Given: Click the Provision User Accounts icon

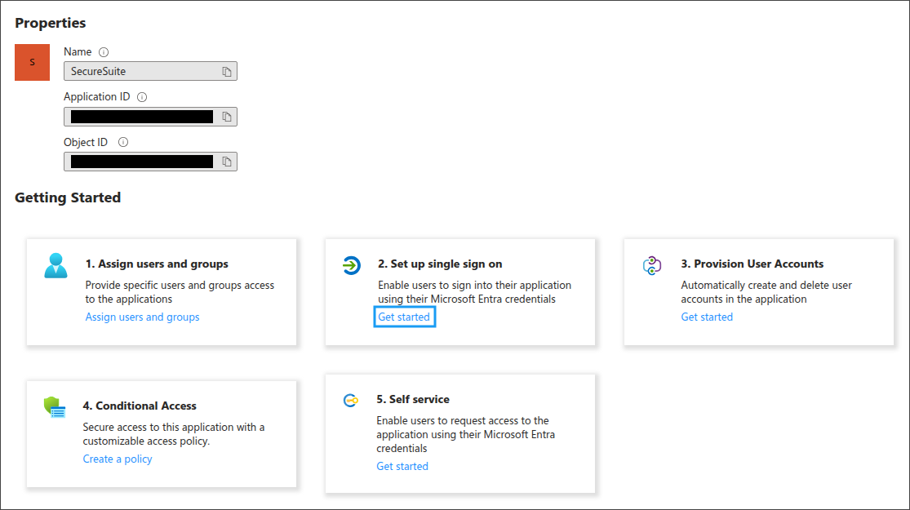Looking at the screenshot, I should click(652, 266).
